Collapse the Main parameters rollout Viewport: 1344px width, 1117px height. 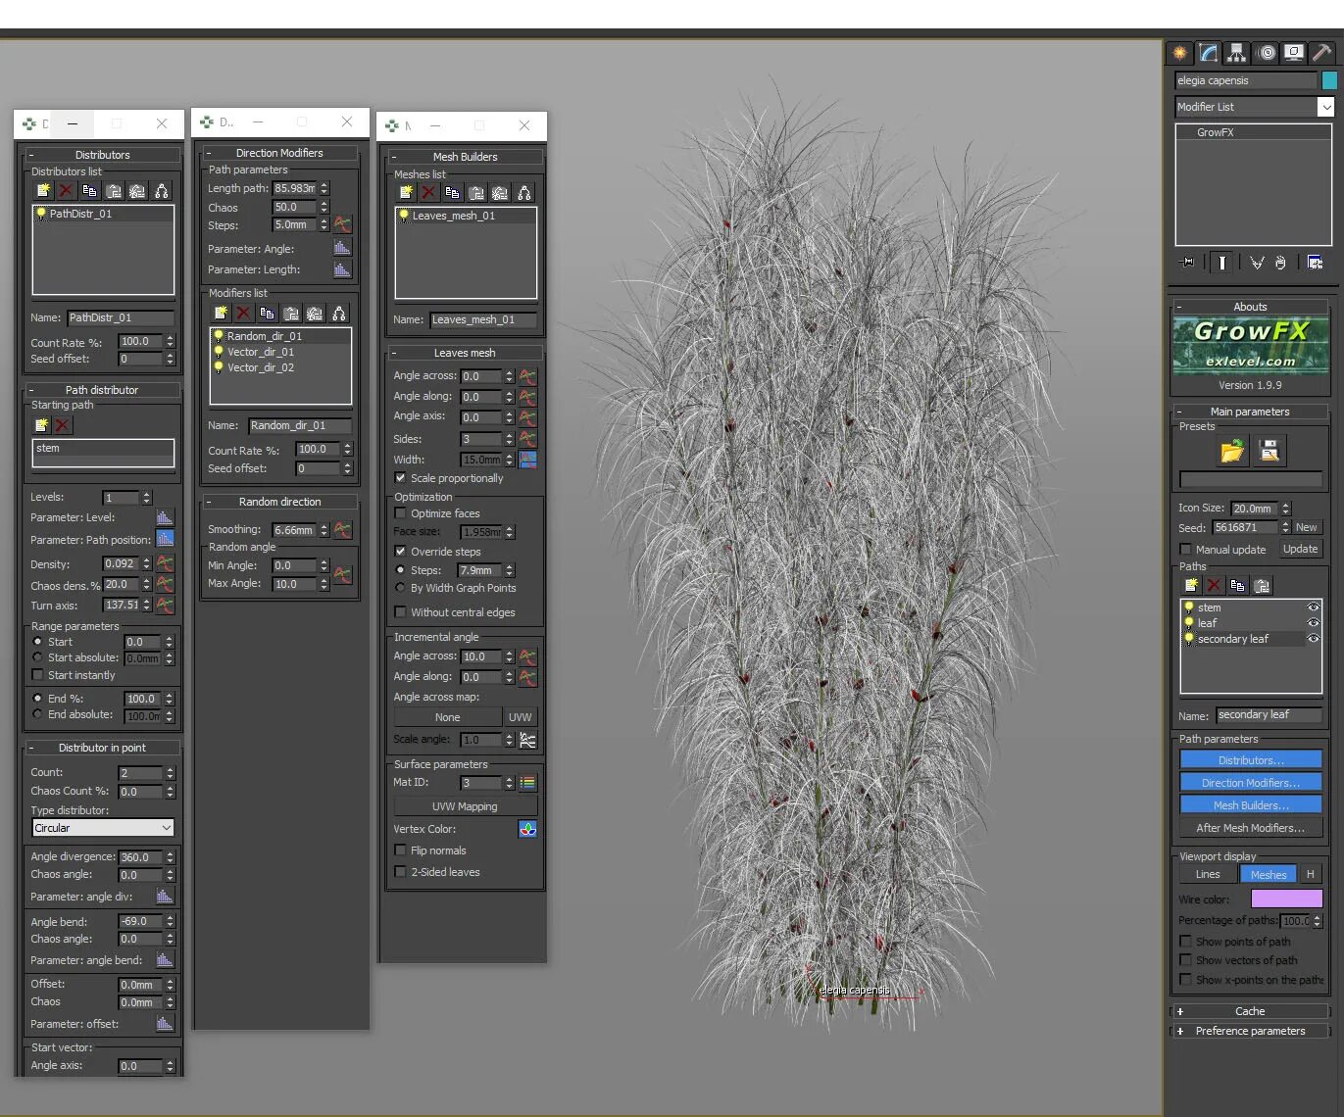1250,412
